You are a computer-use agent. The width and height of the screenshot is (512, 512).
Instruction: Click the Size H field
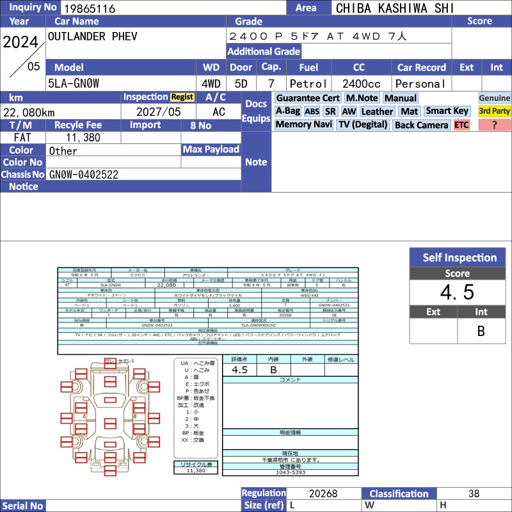pos(474,506)
